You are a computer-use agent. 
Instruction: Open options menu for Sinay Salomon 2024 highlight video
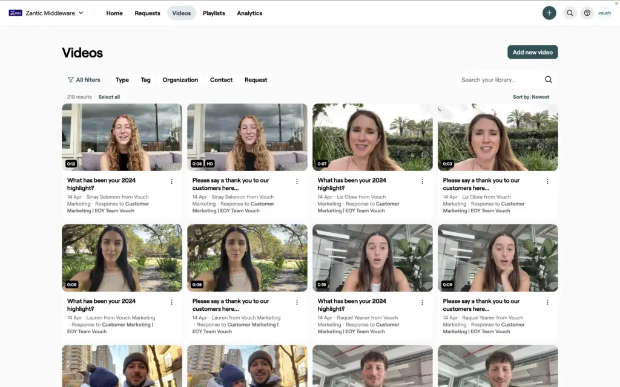pos(171,181)
